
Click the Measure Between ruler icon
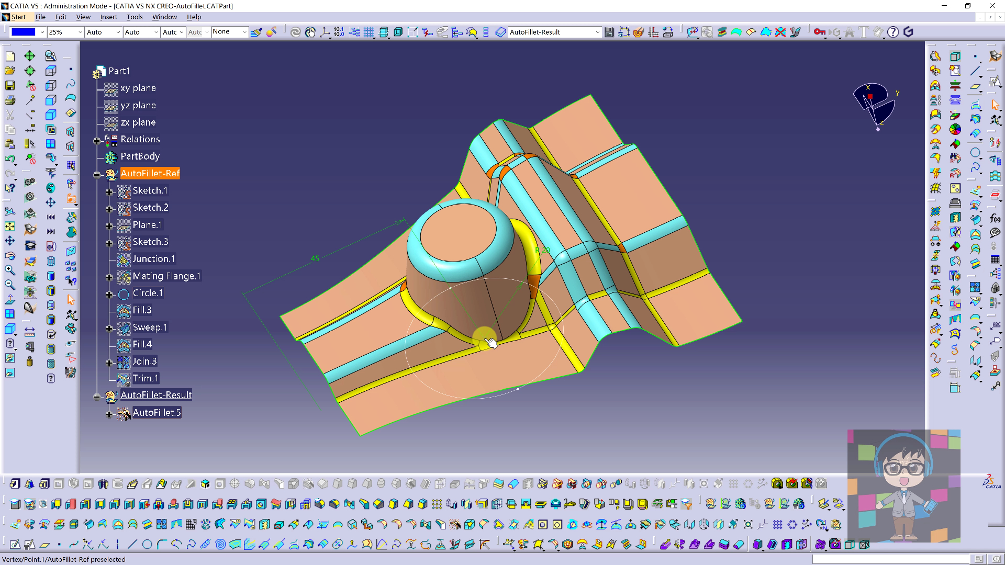pyautogui.click(x=30, y=332)
